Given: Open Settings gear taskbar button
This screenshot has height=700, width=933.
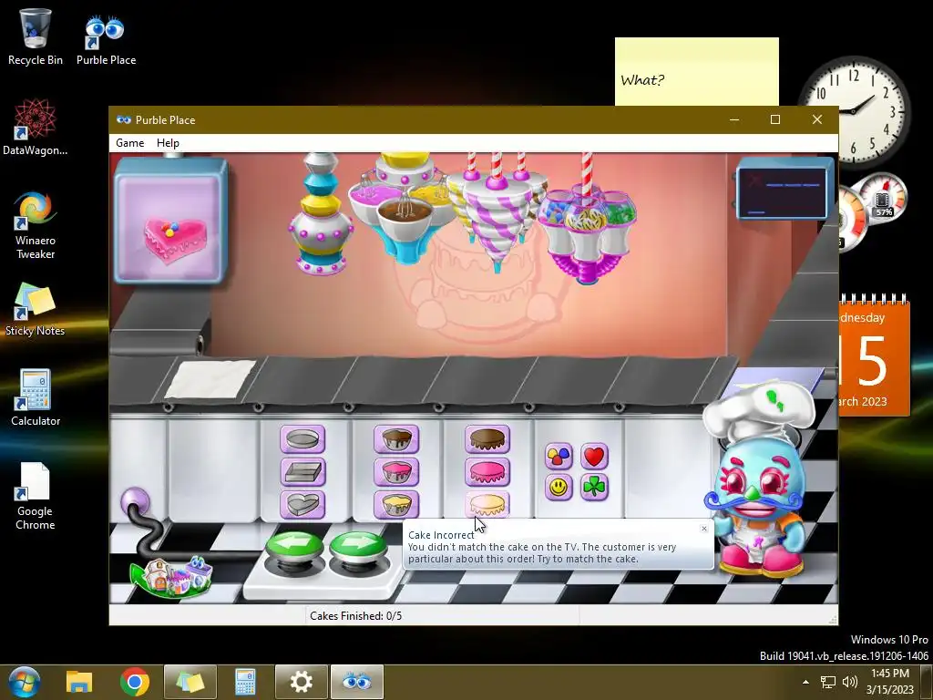Looking at the screenshot, I should (301, 682).
